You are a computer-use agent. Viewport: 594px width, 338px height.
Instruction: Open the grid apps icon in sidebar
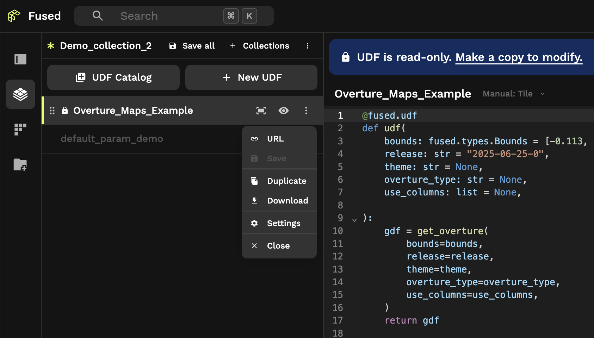pos(20,129)
